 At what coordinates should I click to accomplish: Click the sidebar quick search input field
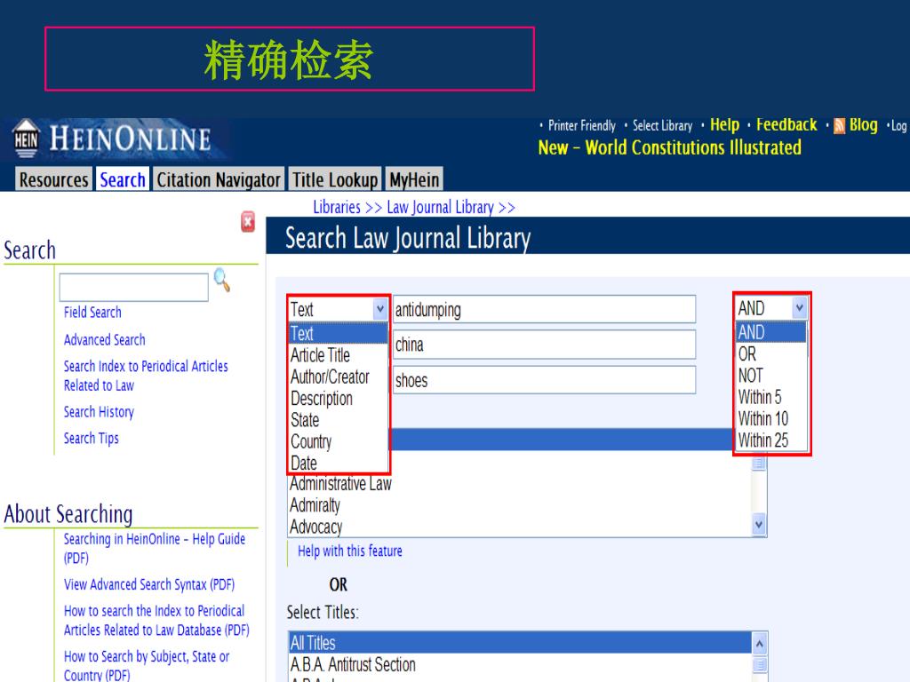(133, 287)
